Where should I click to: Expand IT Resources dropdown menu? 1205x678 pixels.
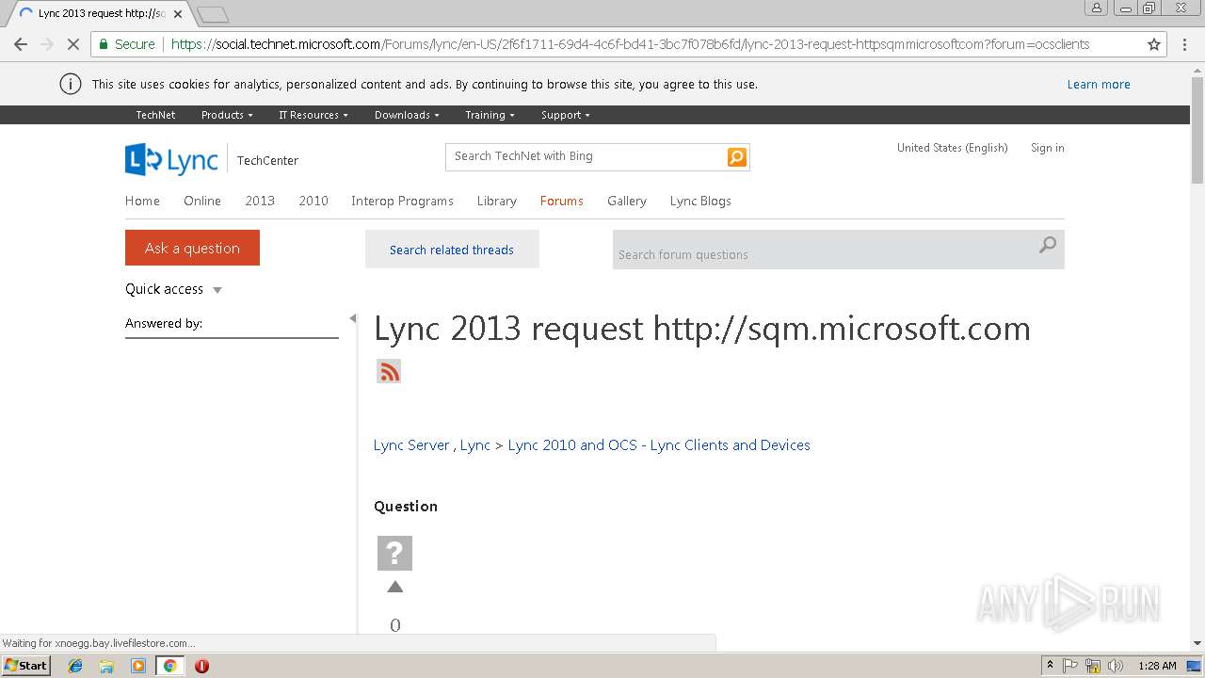pos(313,115)
